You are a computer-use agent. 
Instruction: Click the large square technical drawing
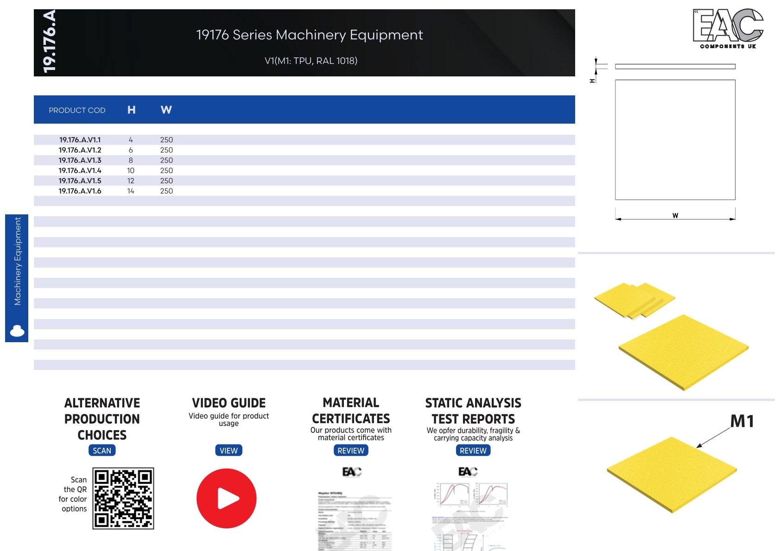click(675, 140)
